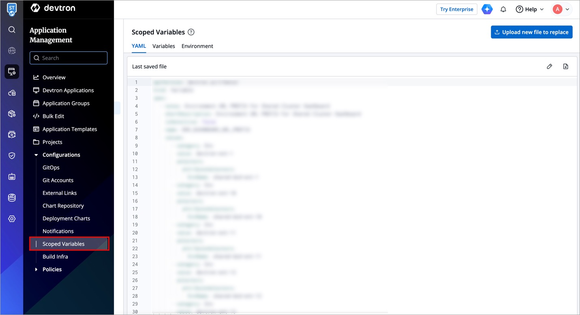Open the settings gear in left rail
Image resolution: width=580 pixels, height=315 pixels.
click(12, 219)
